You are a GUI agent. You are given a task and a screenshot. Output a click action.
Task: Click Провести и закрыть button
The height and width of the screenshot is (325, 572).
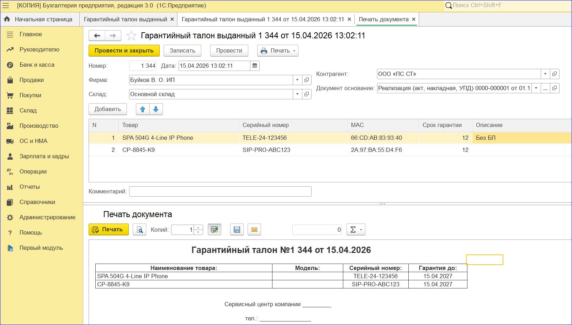(x=124, y=51)
